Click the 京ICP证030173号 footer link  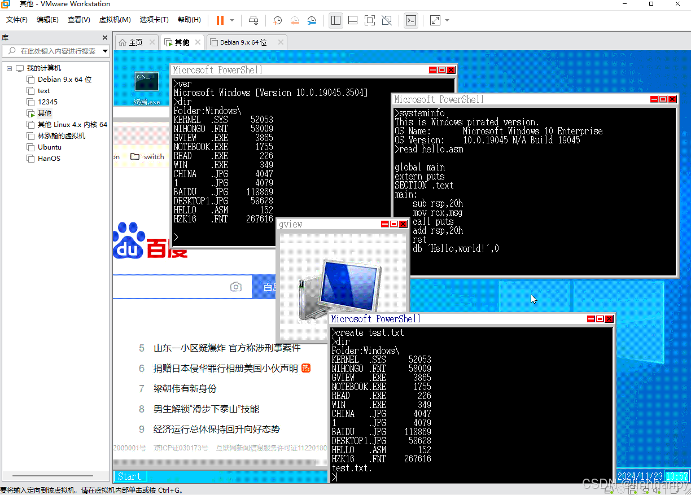pos(181,448)
